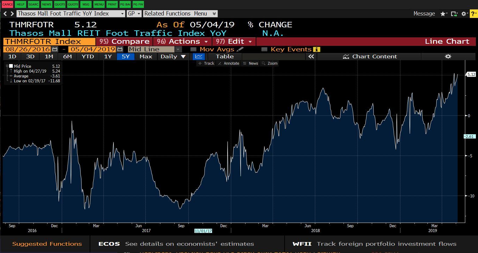Go forward with the right arrow

(12, 14)
